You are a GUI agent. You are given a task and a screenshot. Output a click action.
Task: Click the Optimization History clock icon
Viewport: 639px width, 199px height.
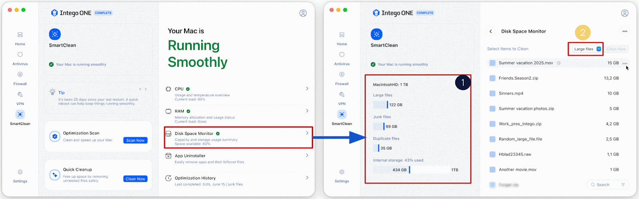click(x=169, y=178)
